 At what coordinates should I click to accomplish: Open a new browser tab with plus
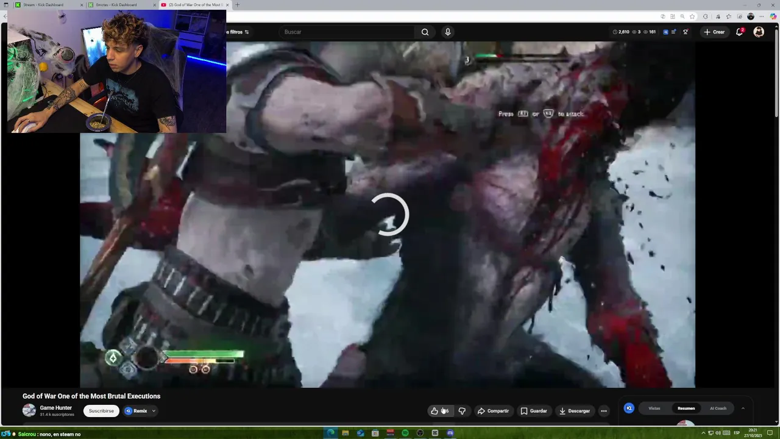point(237,5)
